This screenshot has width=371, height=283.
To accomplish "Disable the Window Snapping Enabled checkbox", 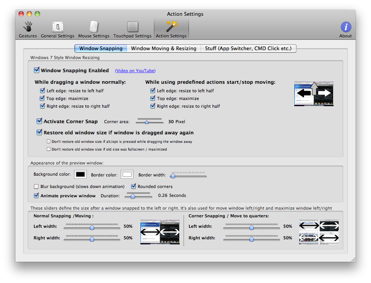I will pos(37,70).
